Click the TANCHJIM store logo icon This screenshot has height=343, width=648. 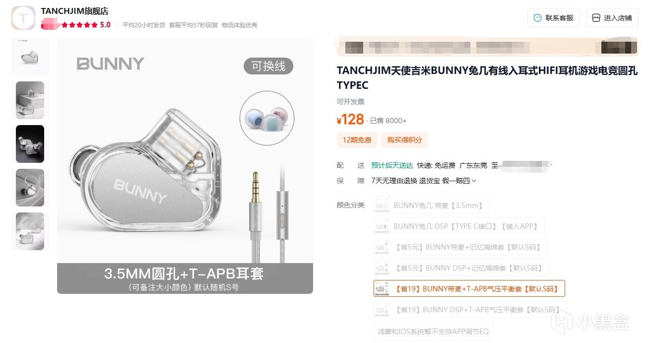click(x=23, y=17)
